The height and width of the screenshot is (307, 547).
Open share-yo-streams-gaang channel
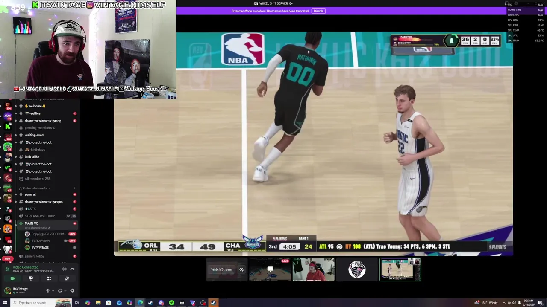coord(43,121)
